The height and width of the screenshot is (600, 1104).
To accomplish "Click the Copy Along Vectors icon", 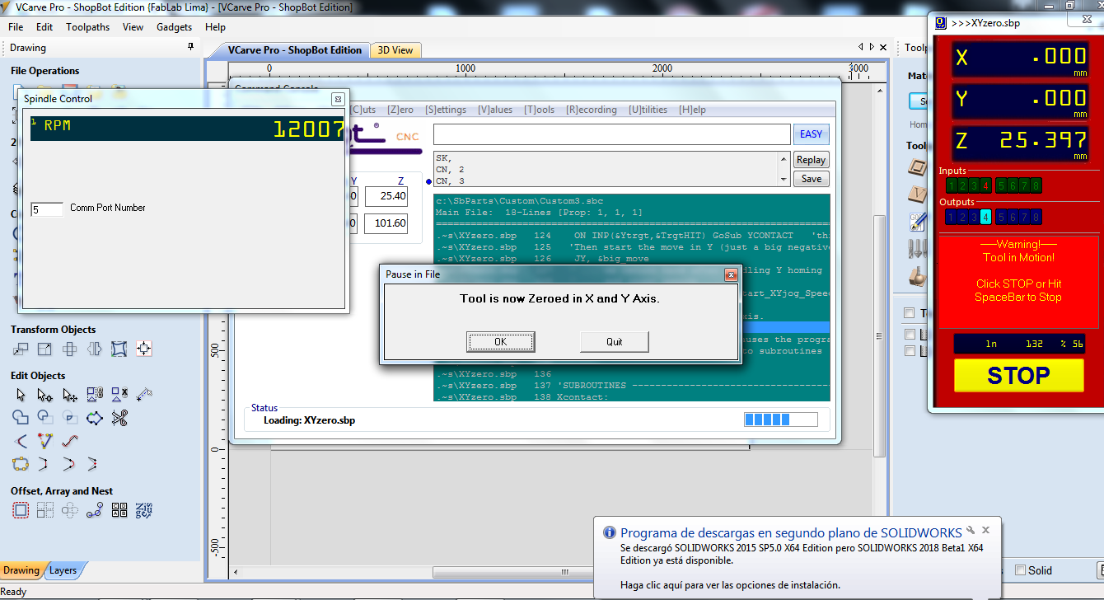I will [x=95, y=510].
